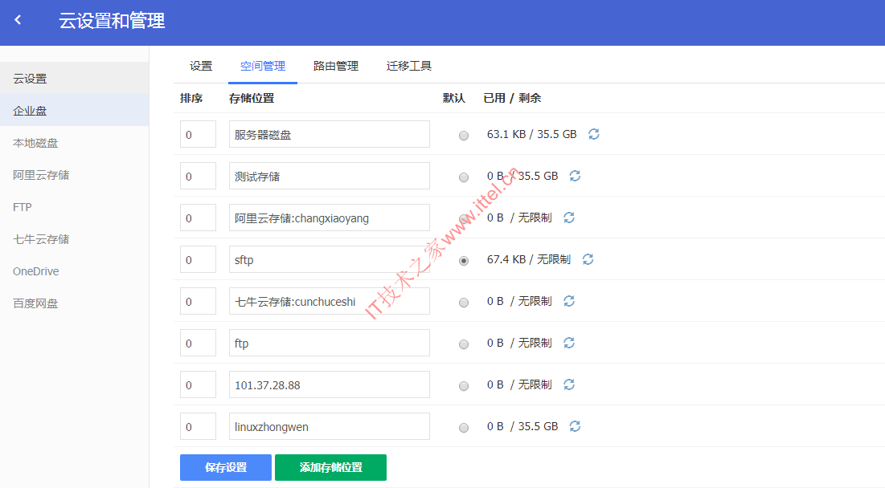Edit the sort order for 阿里云存储:changxiaoyang
The width and height of the screenshot is (885, 488).
198,218
